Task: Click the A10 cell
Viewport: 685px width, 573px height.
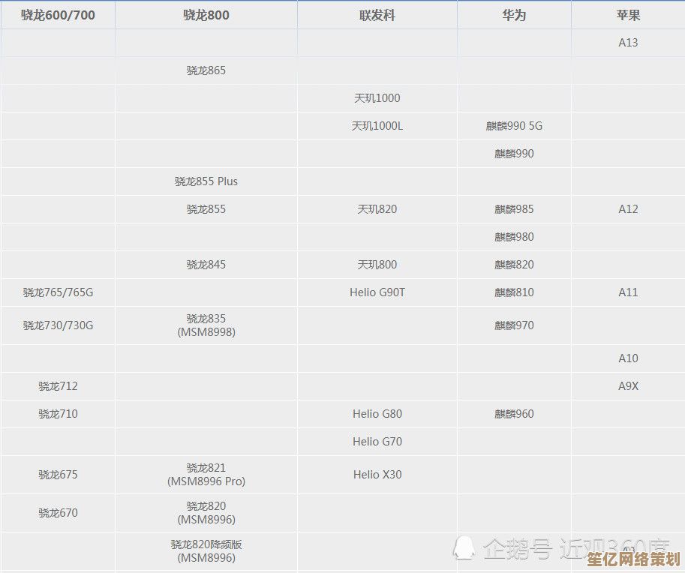Action: 628,358
